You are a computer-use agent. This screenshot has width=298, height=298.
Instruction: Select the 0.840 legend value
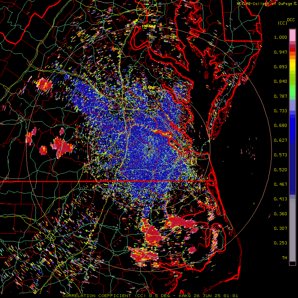click(280, 81)
